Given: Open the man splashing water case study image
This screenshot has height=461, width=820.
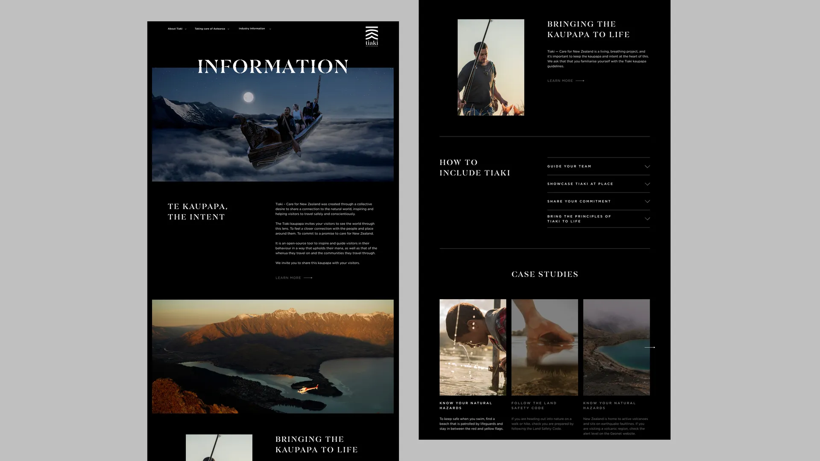Looking at the screenshot, I should coord(473,347).
